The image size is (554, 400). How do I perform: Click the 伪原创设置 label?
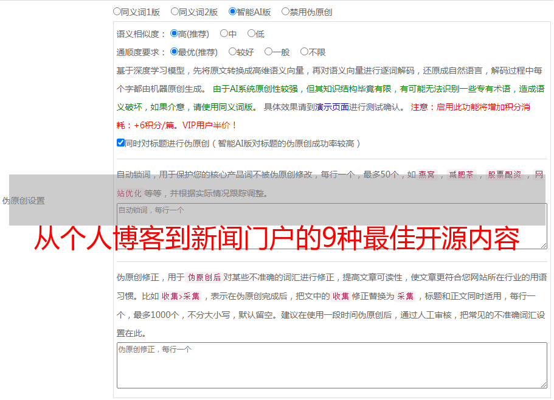click(24, 201)
